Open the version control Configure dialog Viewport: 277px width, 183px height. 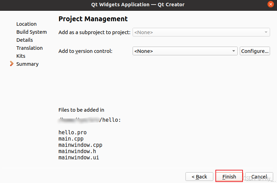255,51
